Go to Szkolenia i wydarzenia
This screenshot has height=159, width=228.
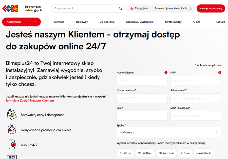(x=140, y=22)
